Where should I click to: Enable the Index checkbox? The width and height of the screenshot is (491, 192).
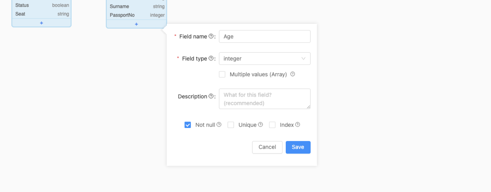(x=272, y=125)
